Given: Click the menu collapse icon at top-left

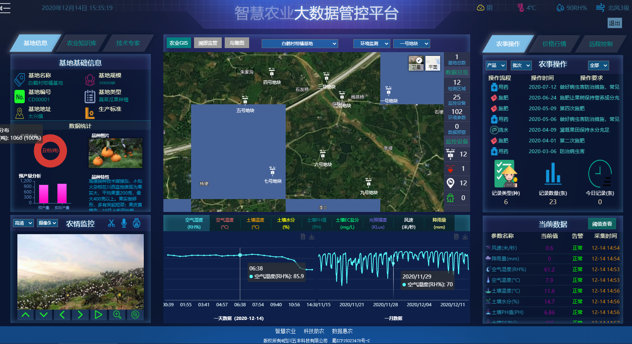Looking at the screenshot, I should [5, 8].
